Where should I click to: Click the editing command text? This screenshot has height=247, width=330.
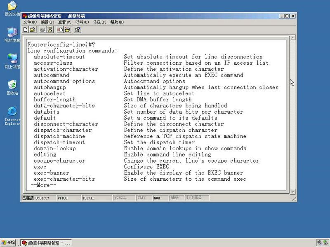(x=45, y=154)
